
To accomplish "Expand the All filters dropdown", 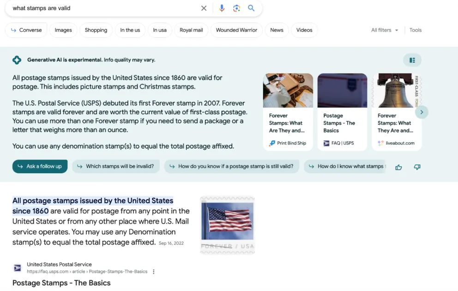I will [384, 30].
